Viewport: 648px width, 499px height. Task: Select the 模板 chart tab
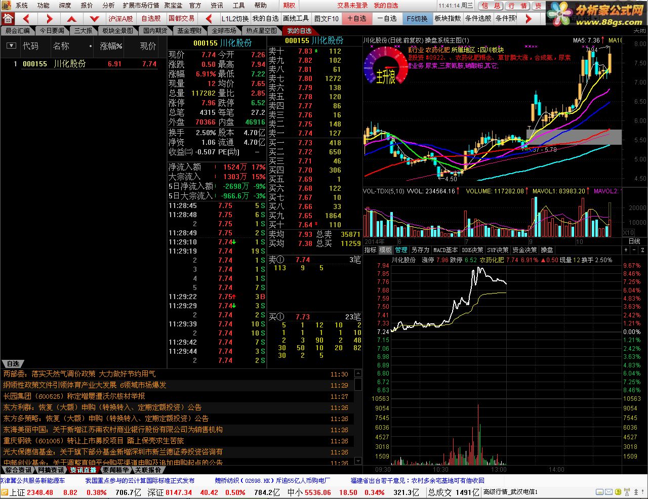[x=386, y=250]
